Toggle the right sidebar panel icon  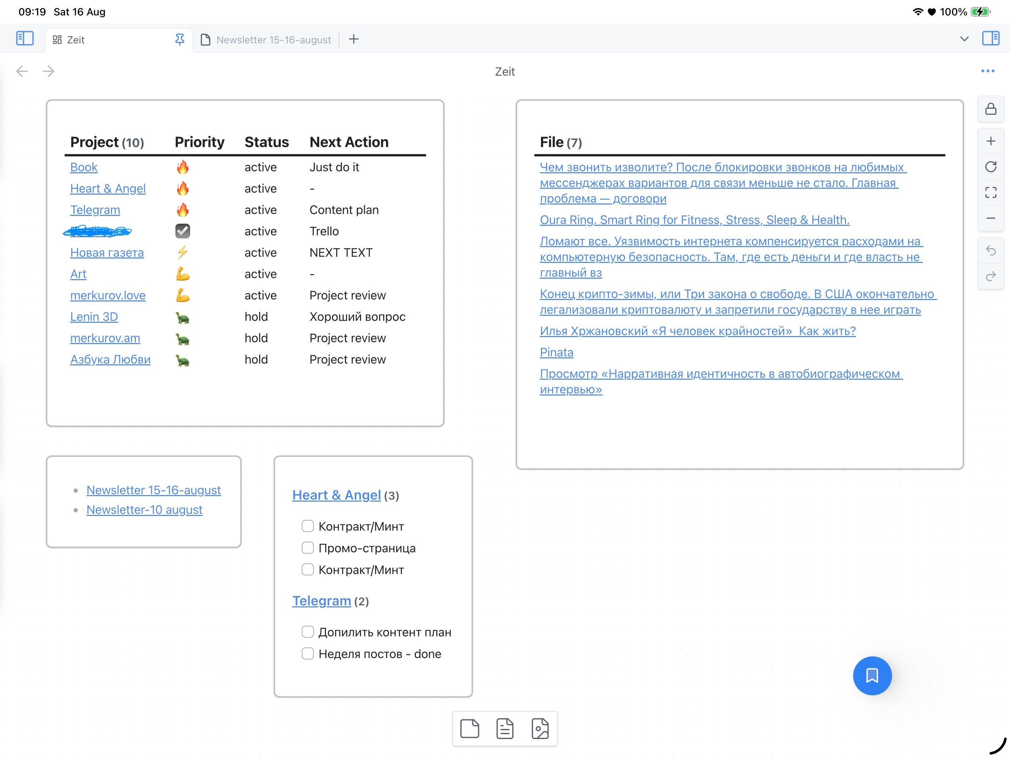(x=991, y=39)
